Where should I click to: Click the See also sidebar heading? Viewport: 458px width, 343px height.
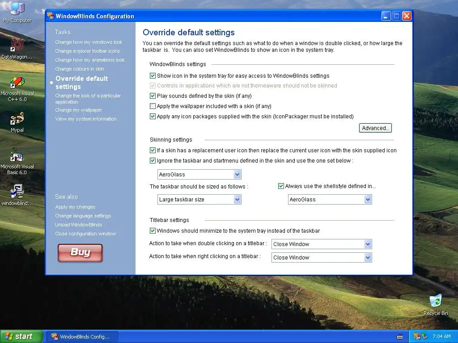point(67,197)
